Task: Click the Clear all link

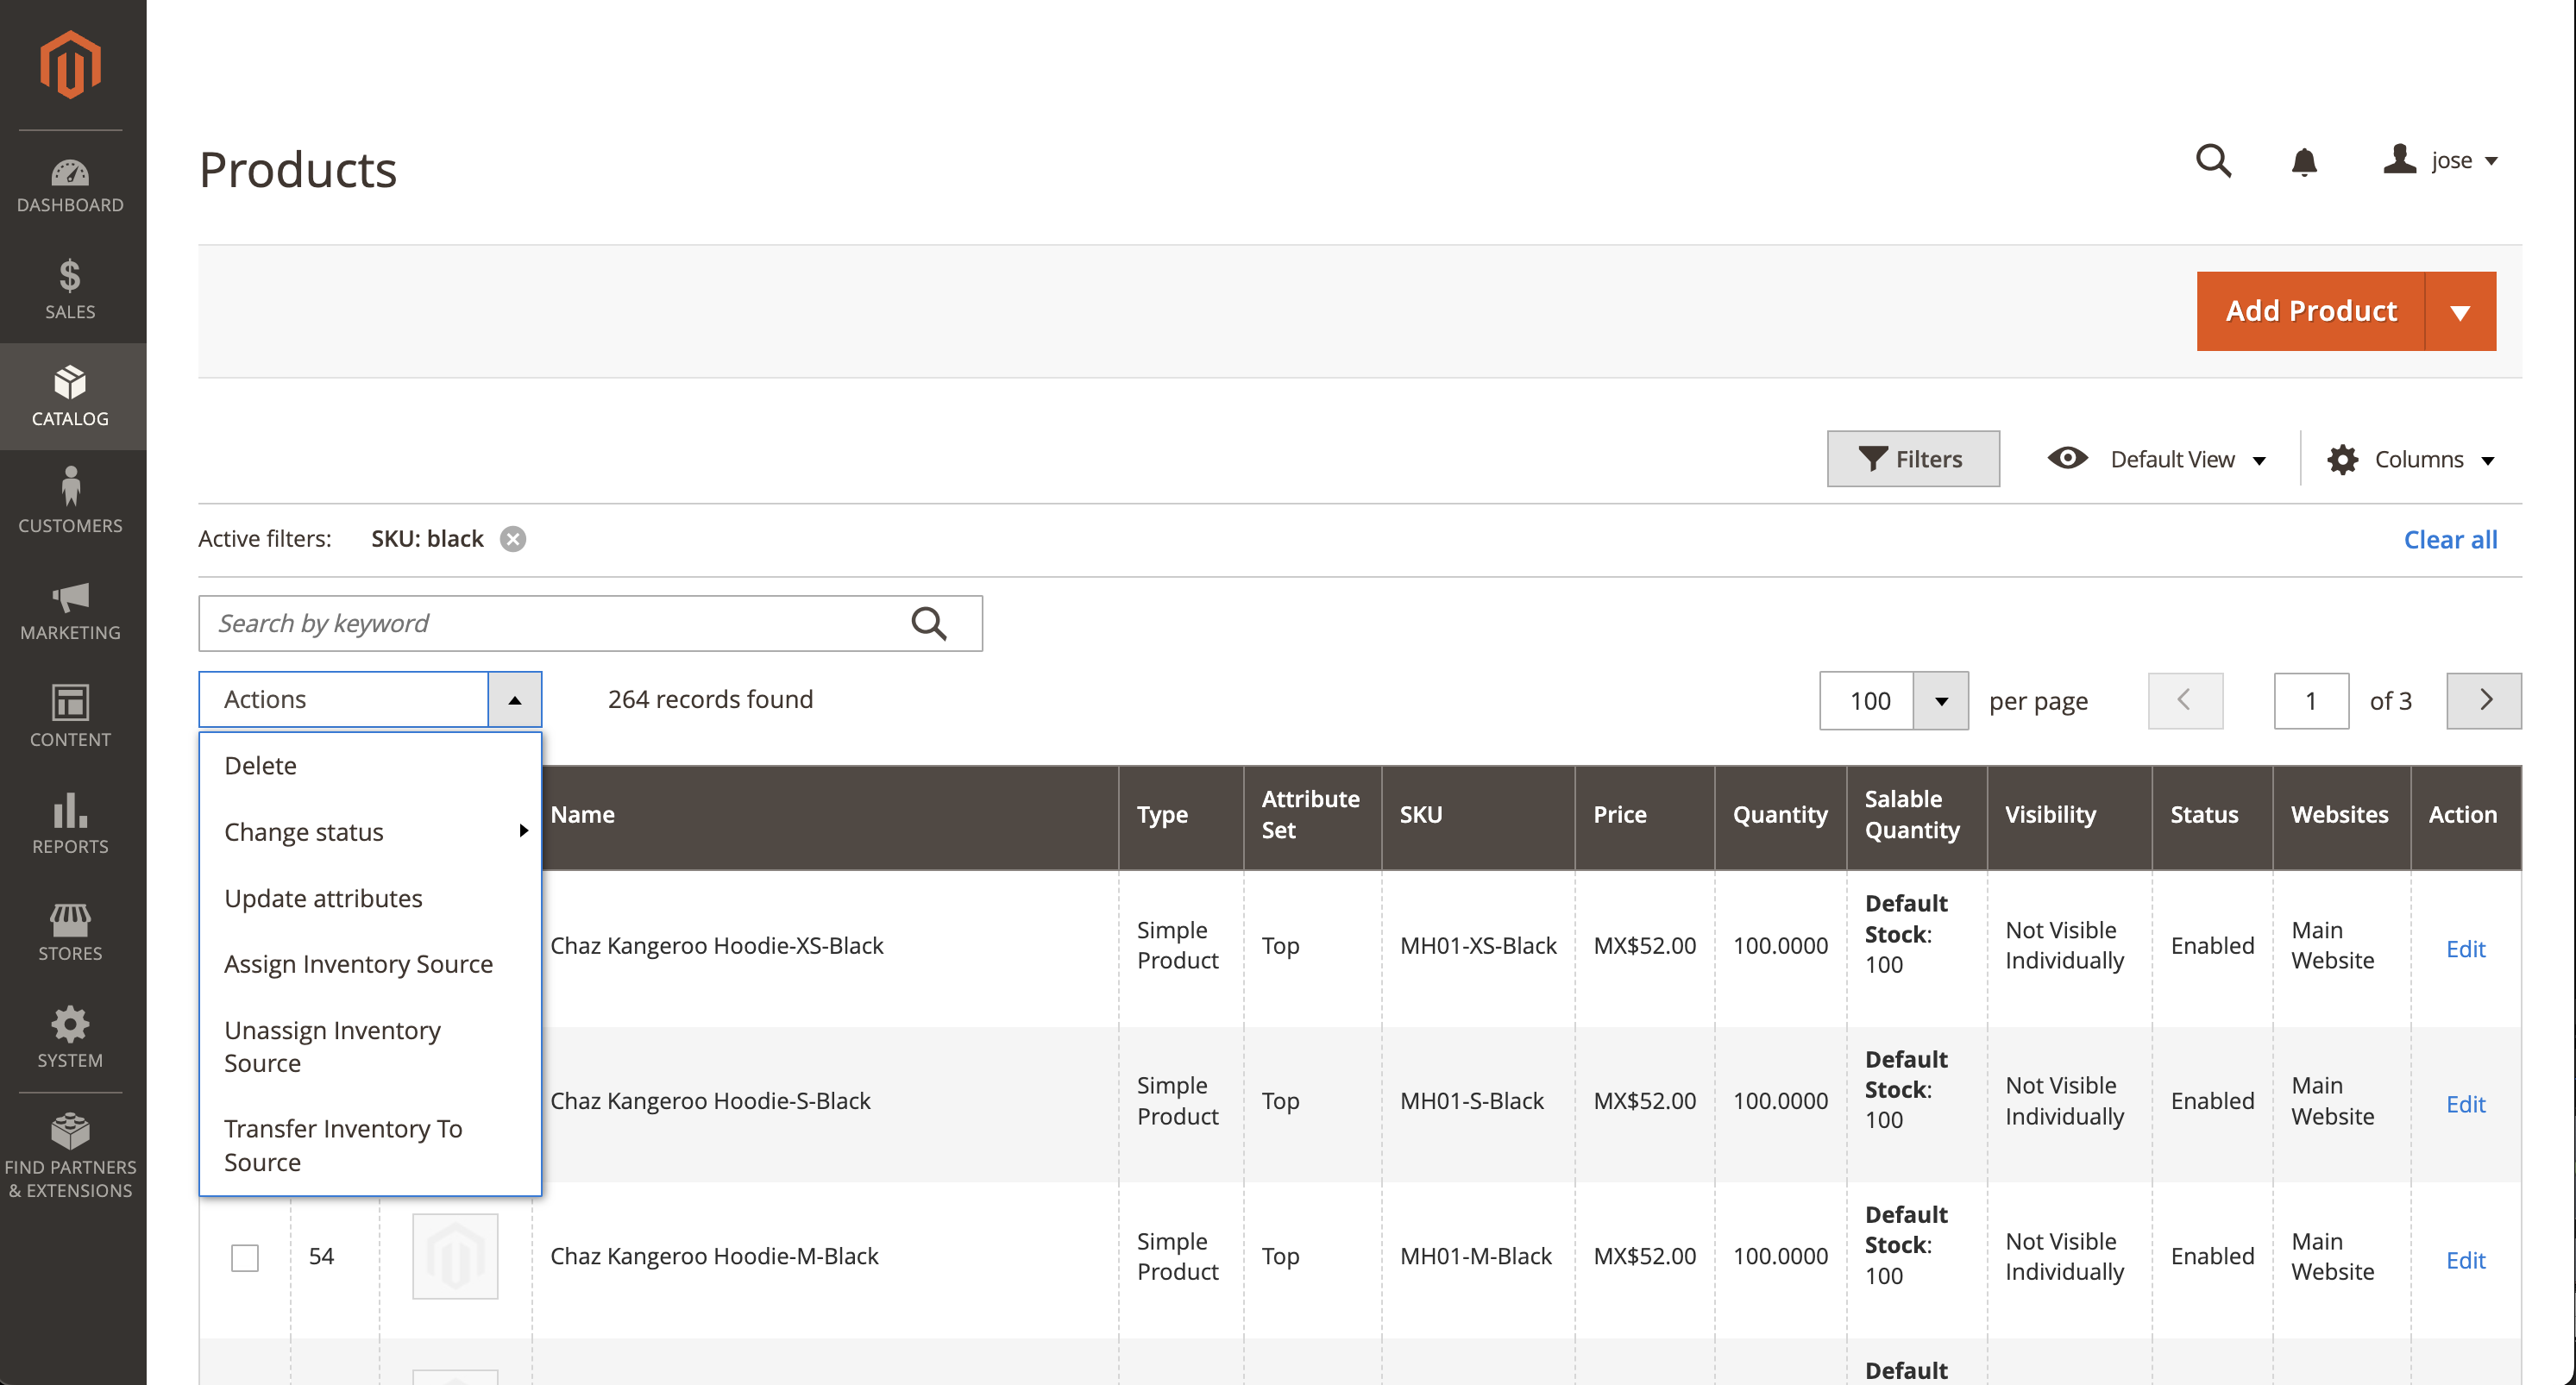Action: click(2449, 540)
